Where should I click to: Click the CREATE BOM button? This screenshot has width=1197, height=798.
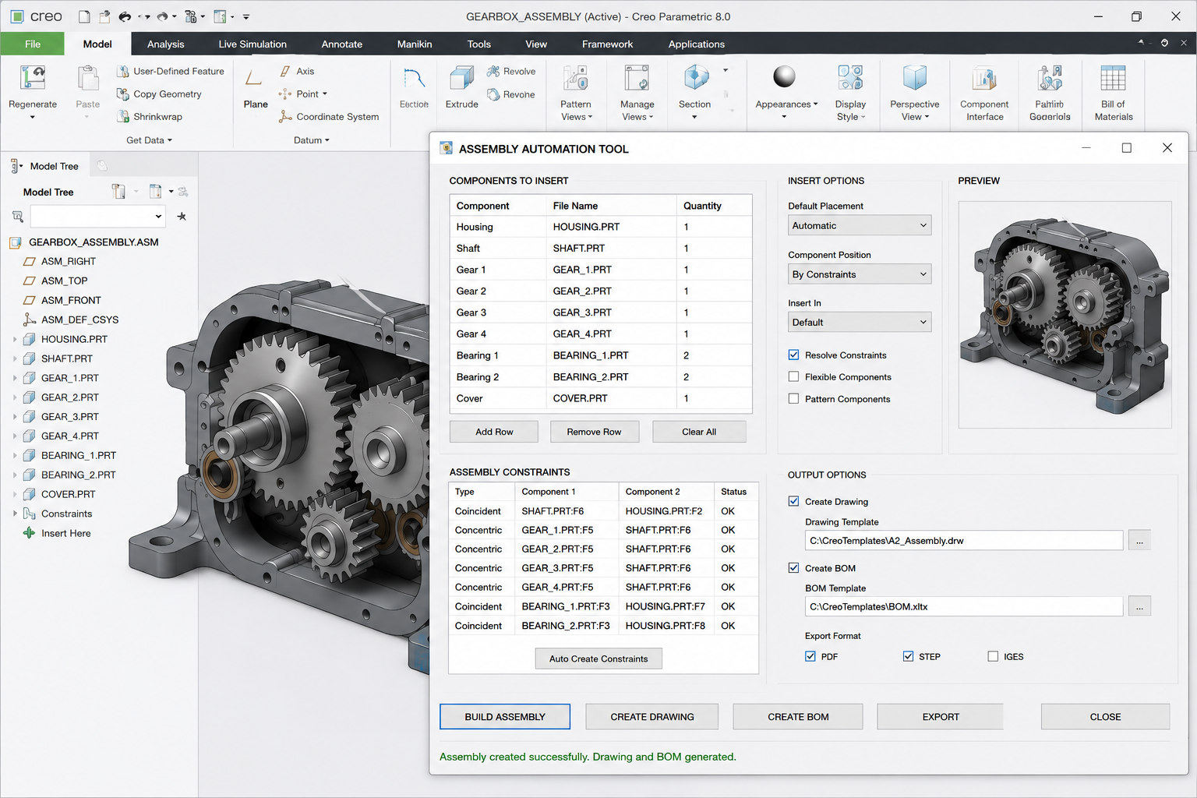pyautogui.click(x=798, y=717)
